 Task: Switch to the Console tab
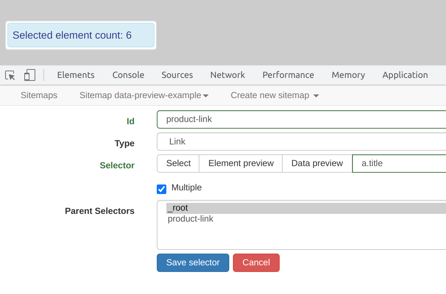tap(128, 75)
